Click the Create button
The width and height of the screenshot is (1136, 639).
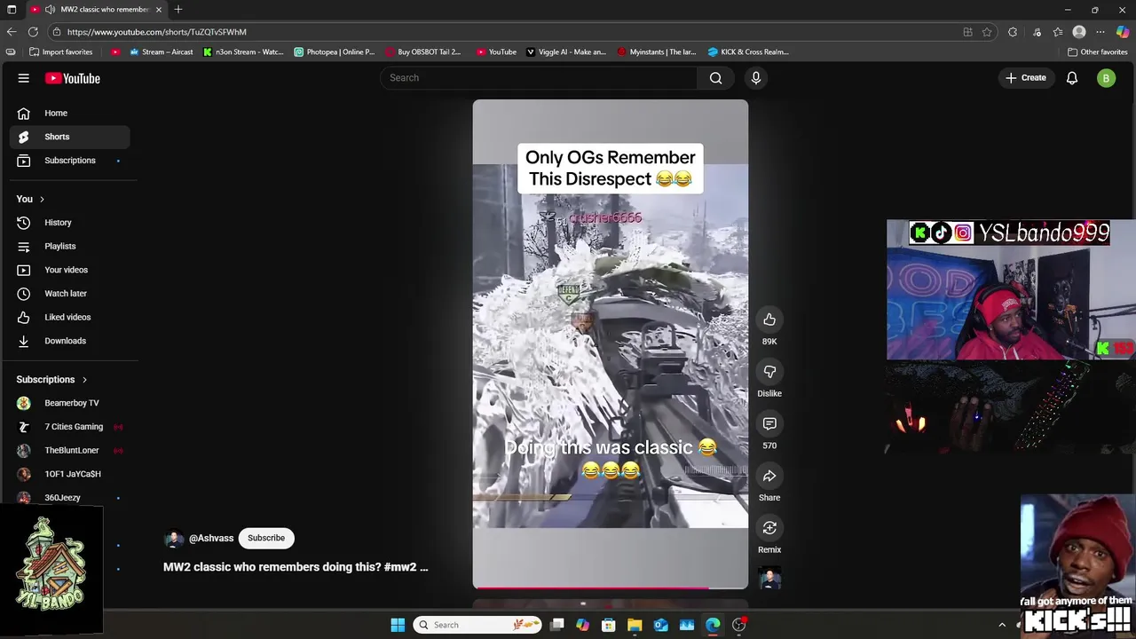(1026, 78)
